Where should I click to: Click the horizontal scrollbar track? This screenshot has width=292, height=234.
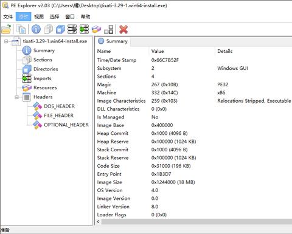click(x=196, y=222)
